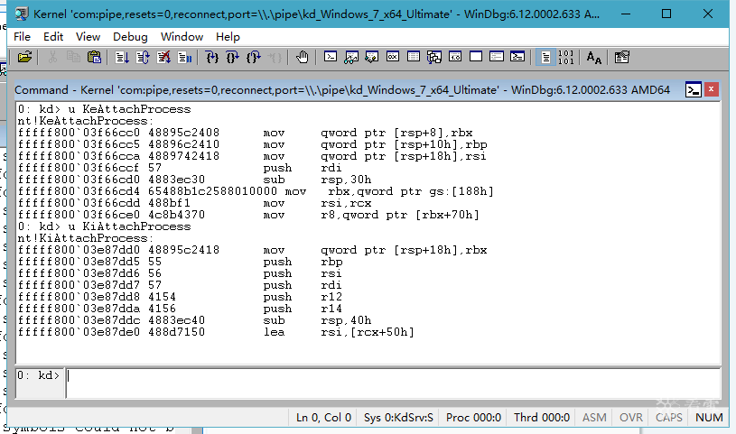The width and height of the screenshot is (736, 434).
Task: Click the command prompt icon in Command title bar
Action: coord(694,89)
